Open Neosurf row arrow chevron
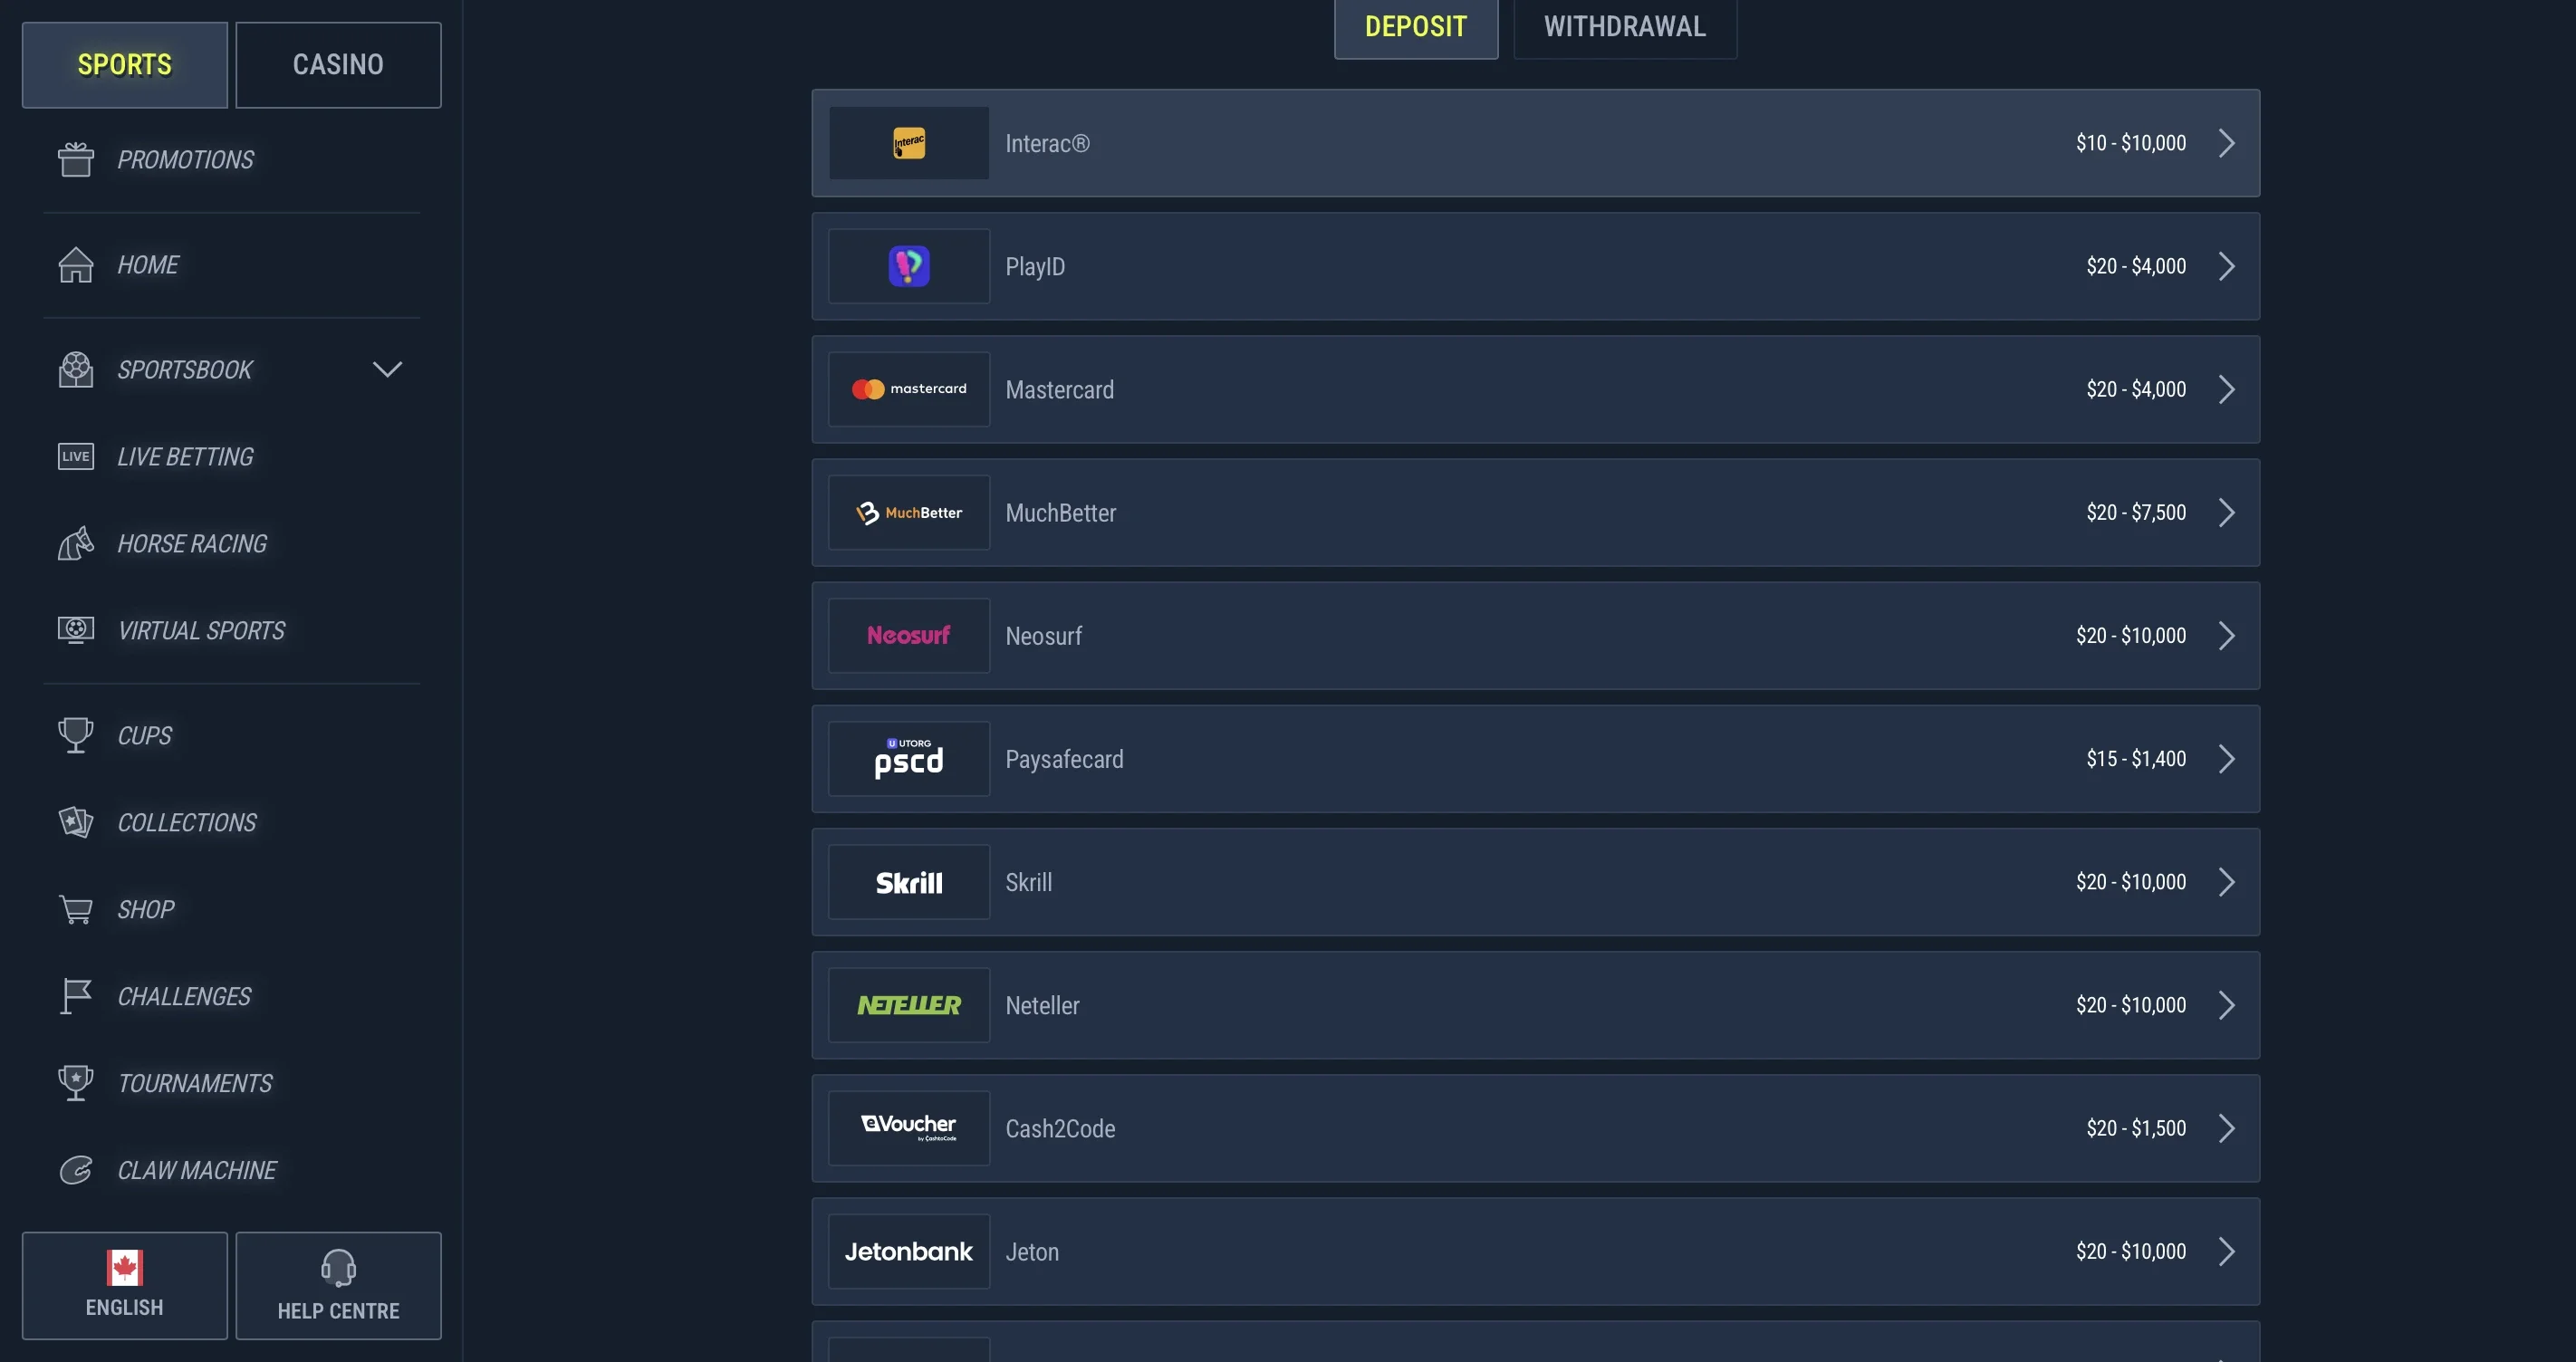Screen dimensions: 2576x1362 [x=2227, y=636]
